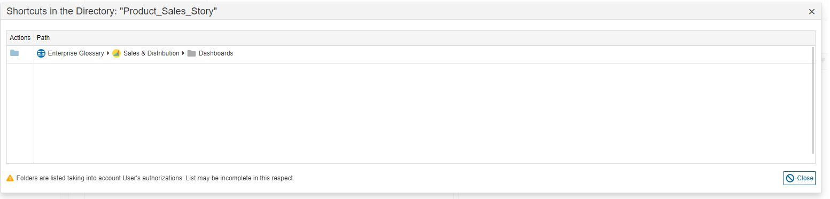Open the Dashboards folder link

[216, 53]
